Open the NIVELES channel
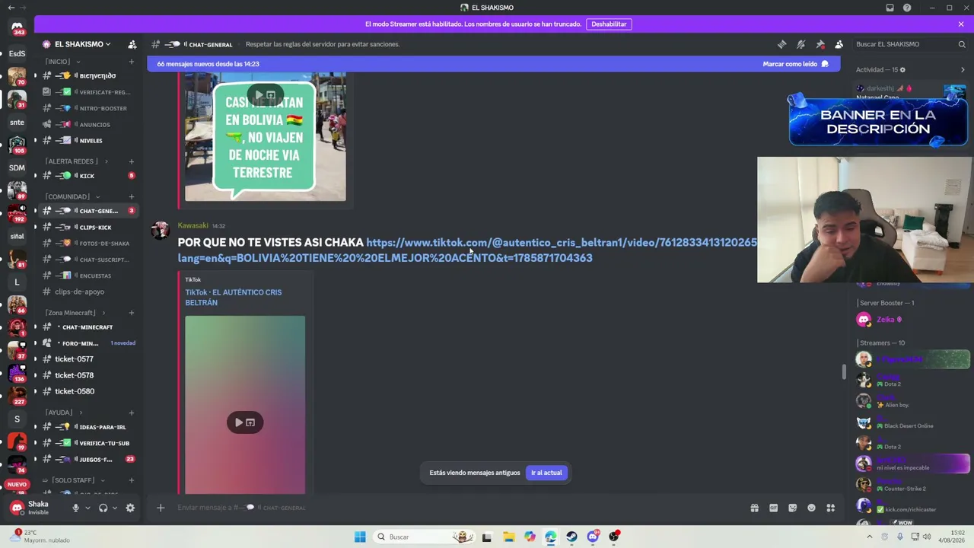Image resolution: width=974 pixels, height=548 pixels. (x=89, y=140)
